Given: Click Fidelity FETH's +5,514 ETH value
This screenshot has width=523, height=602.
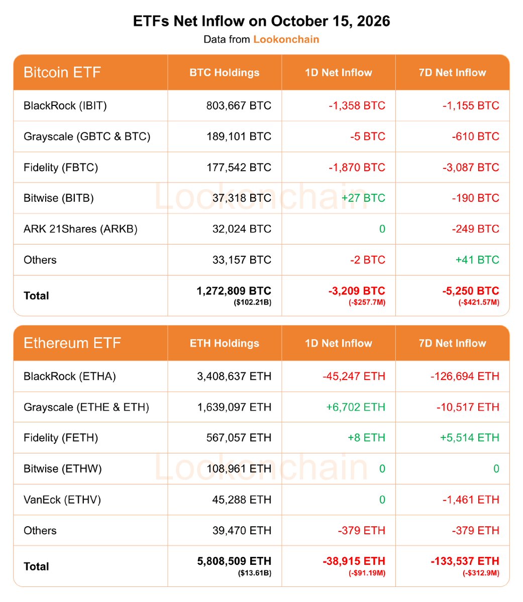Looking at the screenshot, I should (470, 438).
